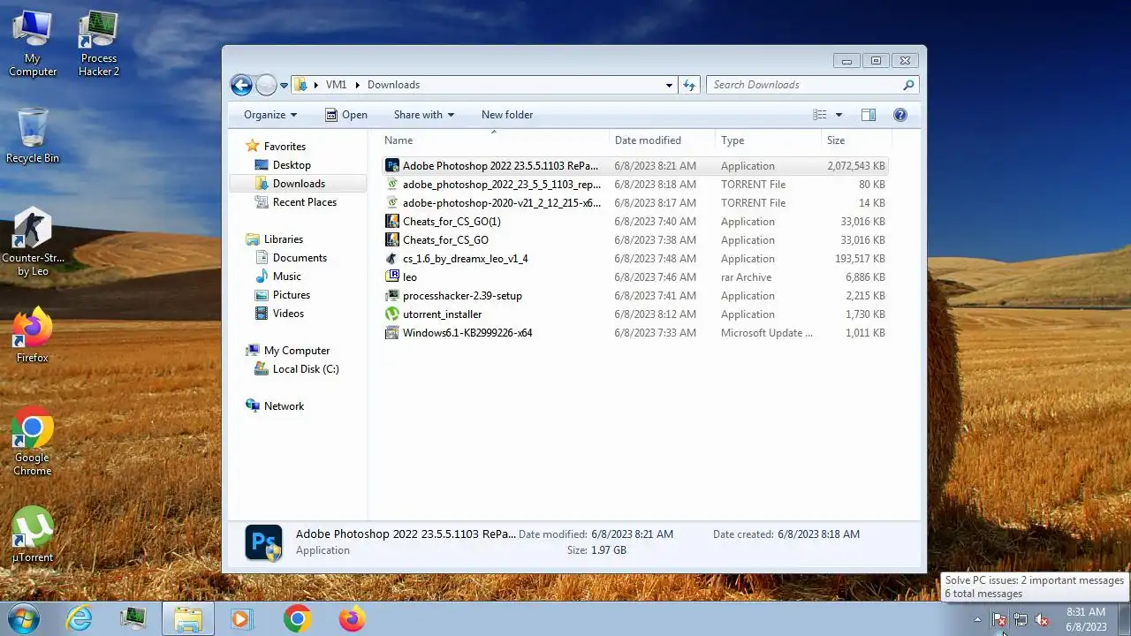Open the Organize menu
This screenshot has width=1131, height=636.
pos(270,115)
